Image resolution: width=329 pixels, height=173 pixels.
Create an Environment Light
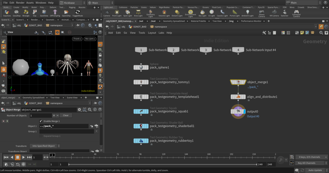[191, 14]
